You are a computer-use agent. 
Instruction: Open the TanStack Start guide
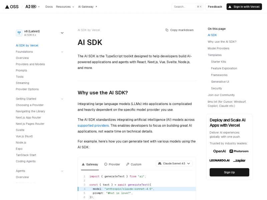26,155
